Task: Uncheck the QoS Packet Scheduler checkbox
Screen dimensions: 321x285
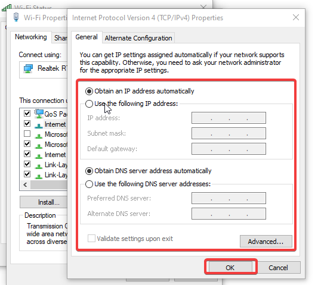Action: 27,113
